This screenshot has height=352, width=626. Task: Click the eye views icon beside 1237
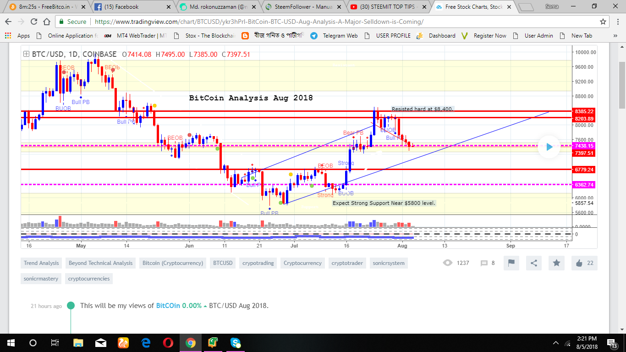tap(448, 263)
